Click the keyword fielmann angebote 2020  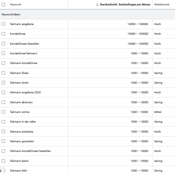tap(25, 92)
